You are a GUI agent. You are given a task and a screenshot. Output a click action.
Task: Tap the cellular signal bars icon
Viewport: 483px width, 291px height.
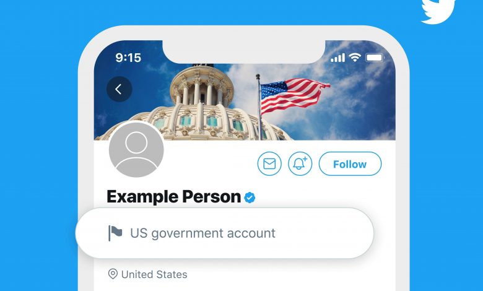337,58
